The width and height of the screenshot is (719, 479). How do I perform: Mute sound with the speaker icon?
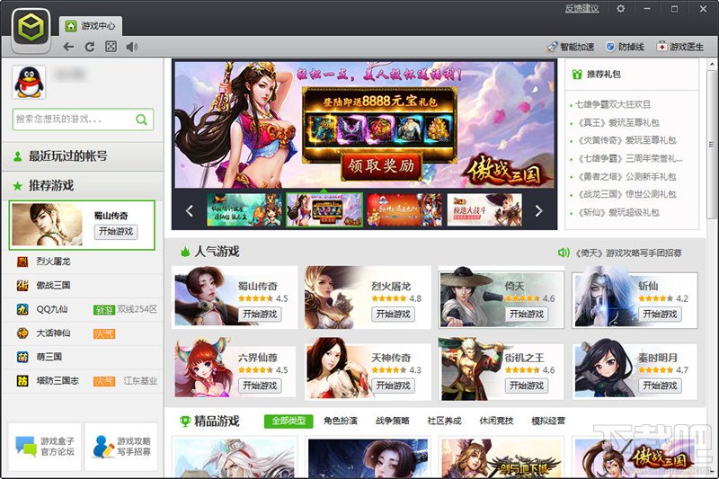131,47
